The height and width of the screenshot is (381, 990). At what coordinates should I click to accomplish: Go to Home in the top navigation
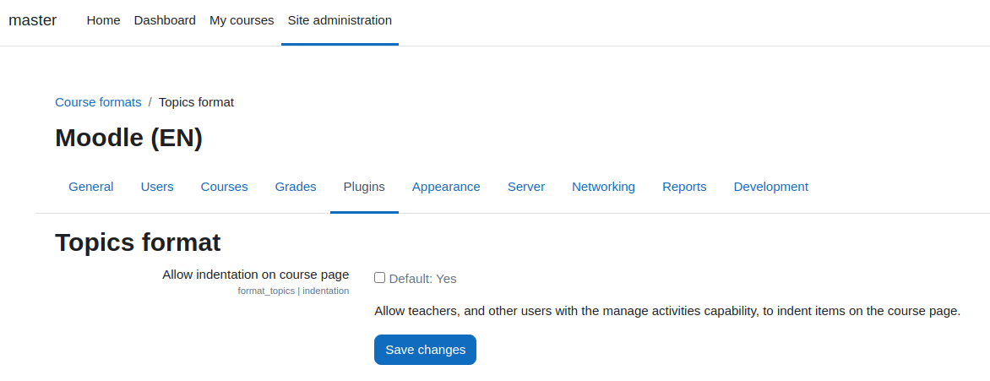coord(104,20)
